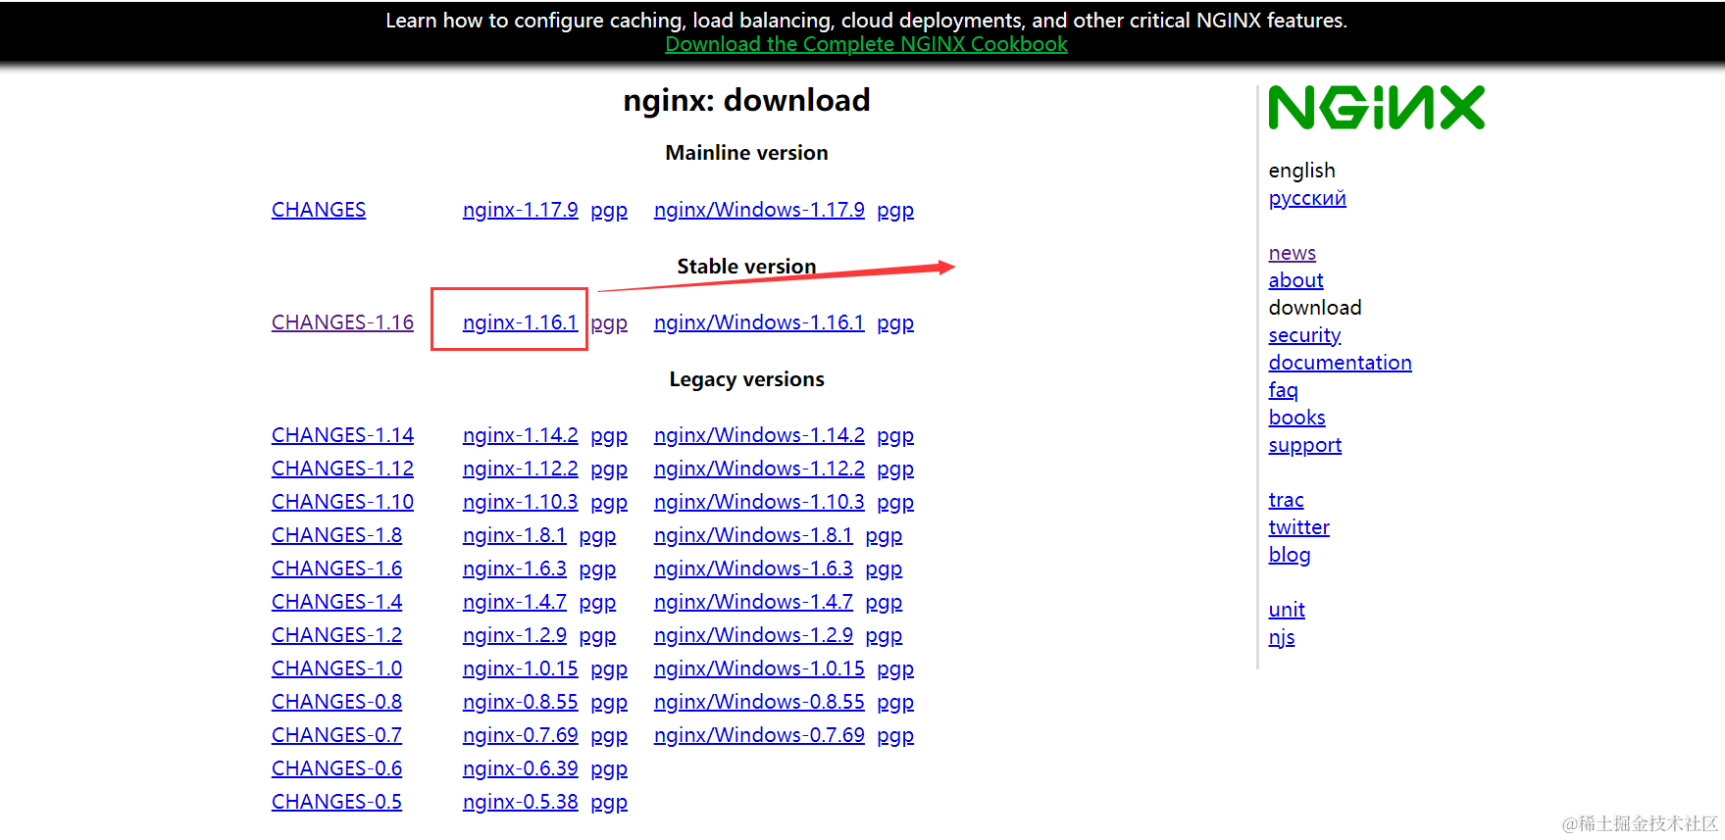Viewport: 1725px width, 840px height.
Task: Open the documentation page
Action: coord(1341,363)
